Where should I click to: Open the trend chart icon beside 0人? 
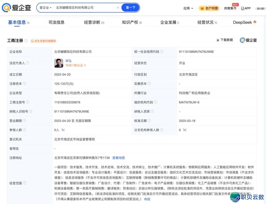(x=63, y=130)
